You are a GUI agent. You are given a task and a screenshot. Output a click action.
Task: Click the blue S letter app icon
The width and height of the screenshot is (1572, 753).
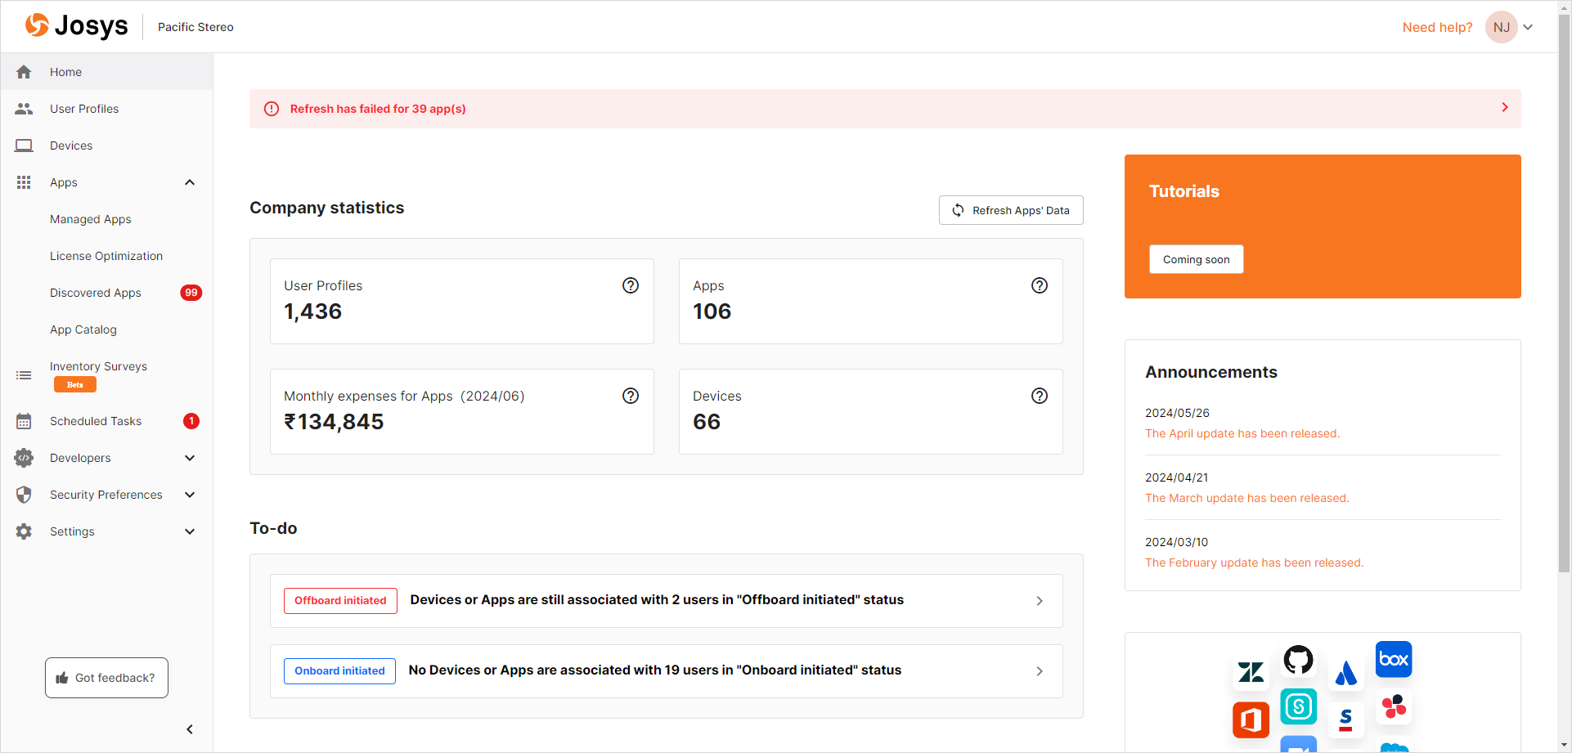(x=1346, y=719)
